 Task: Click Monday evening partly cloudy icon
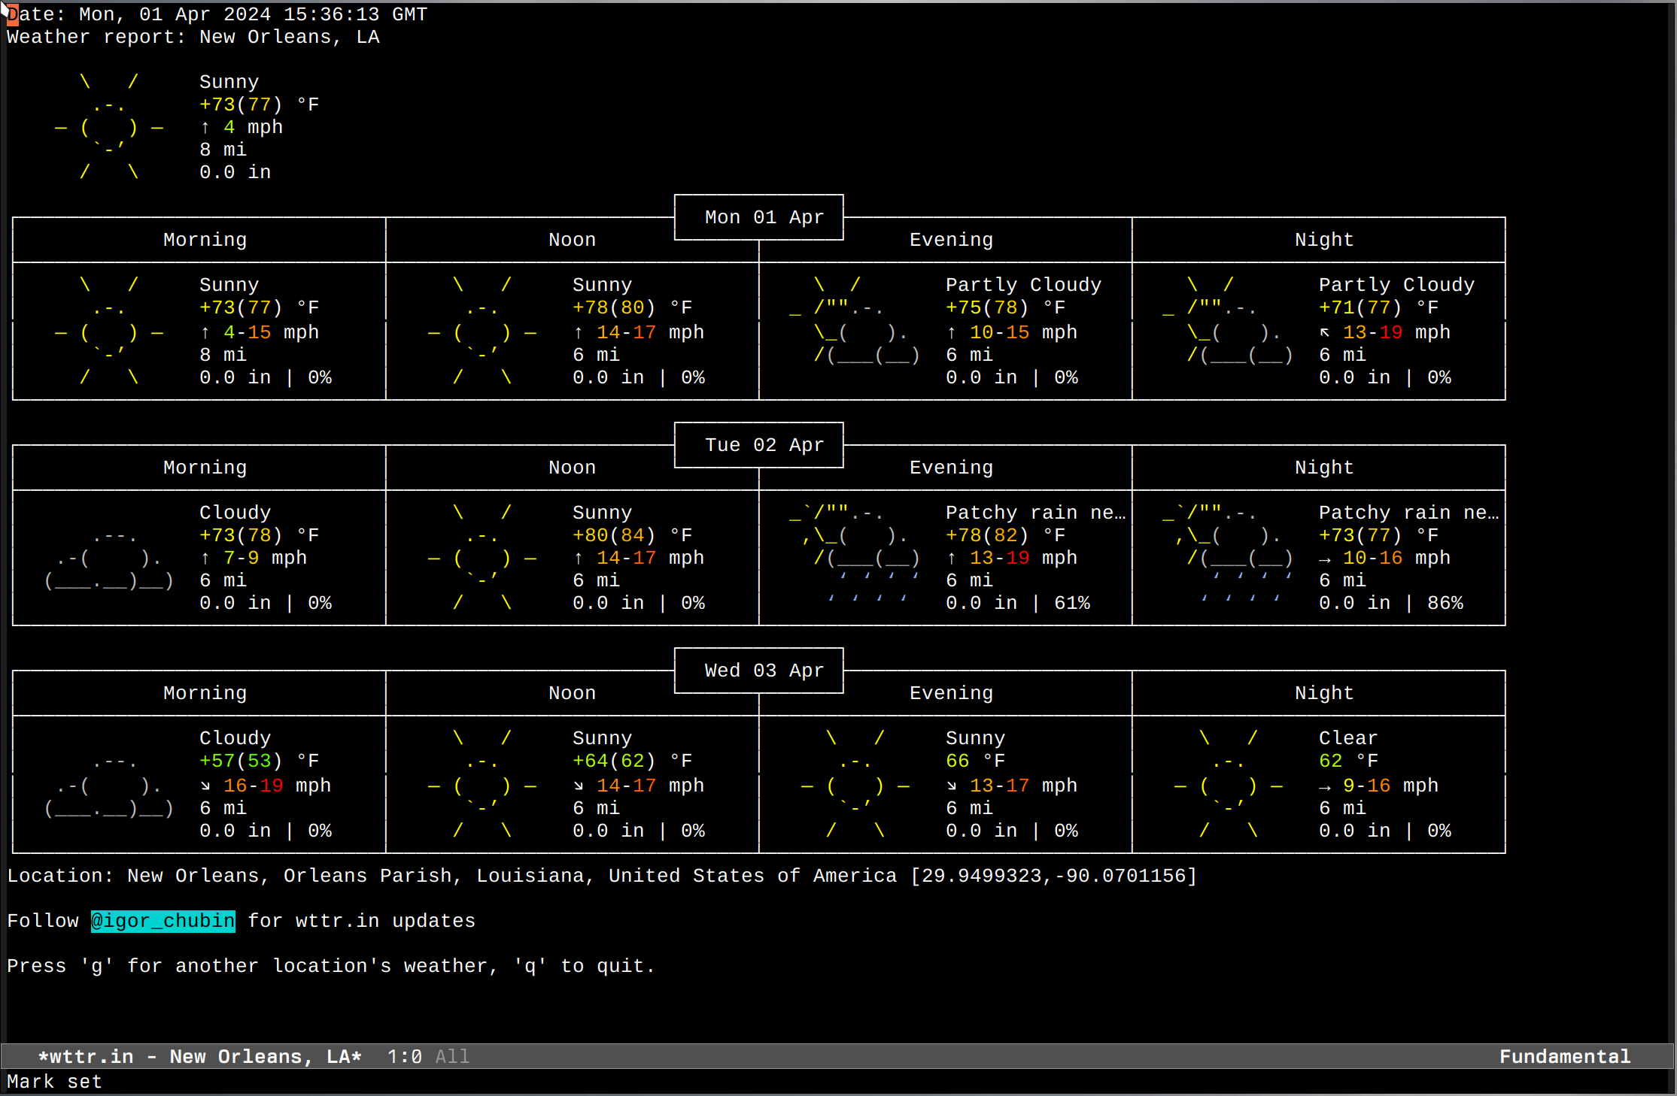(858, 331)
